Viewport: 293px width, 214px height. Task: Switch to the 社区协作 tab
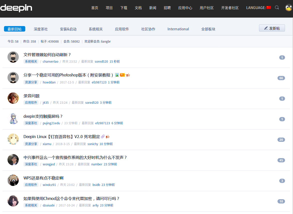click(148, 29)
